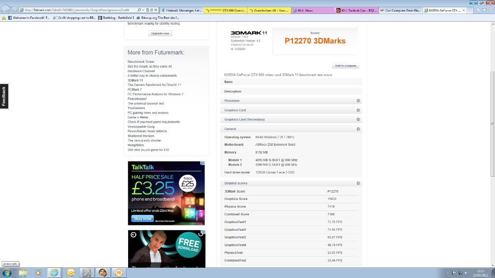Open the Benchmark Ticker link

coord(141,62)
